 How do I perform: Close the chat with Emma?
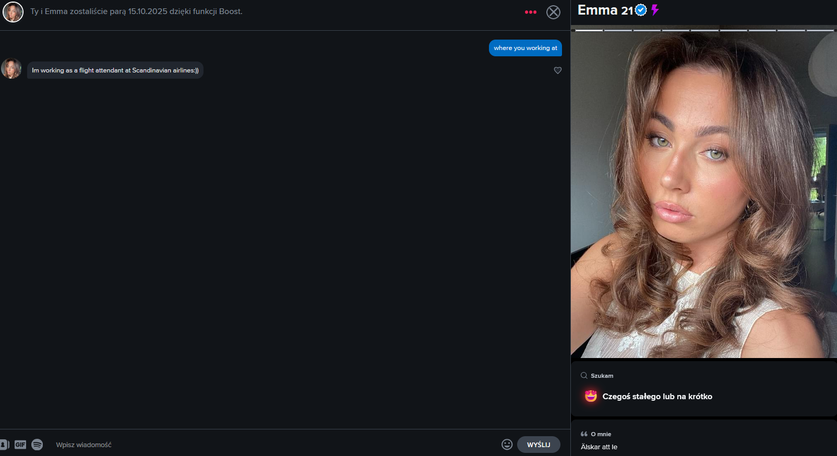pyautogui.click(x=553, y=12)
